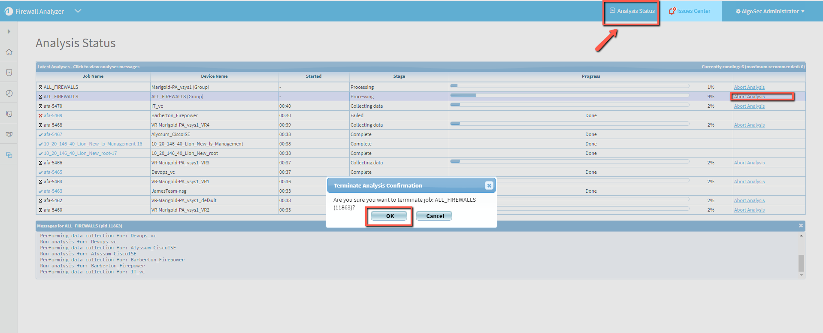The image size is (823, 333).
Task: Abort analysis for the IT_vc job
Action: [x=749, y=106]
